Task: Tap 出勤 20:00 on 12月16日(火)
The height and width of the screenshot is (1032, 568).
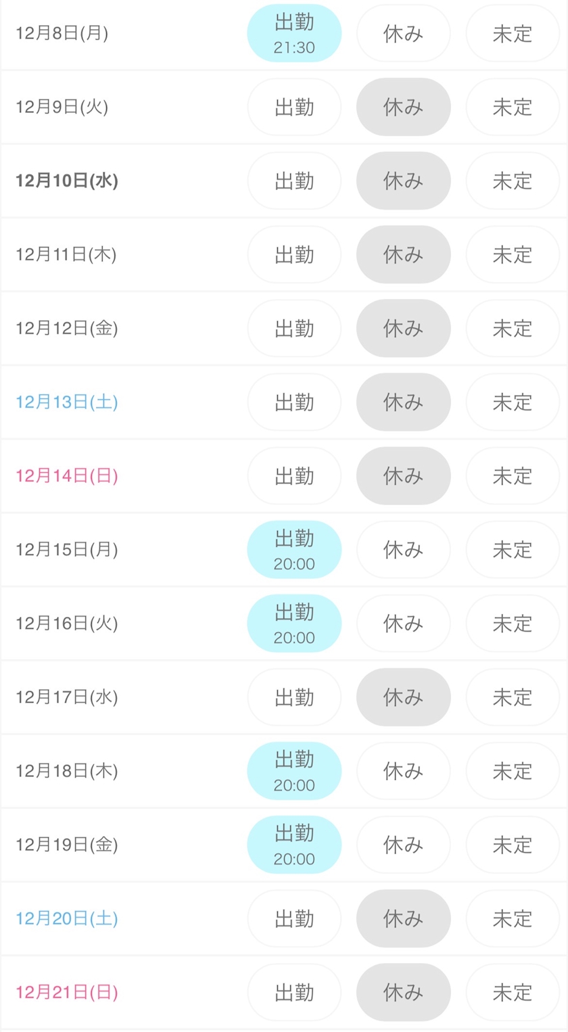Action: click(294, 623)
